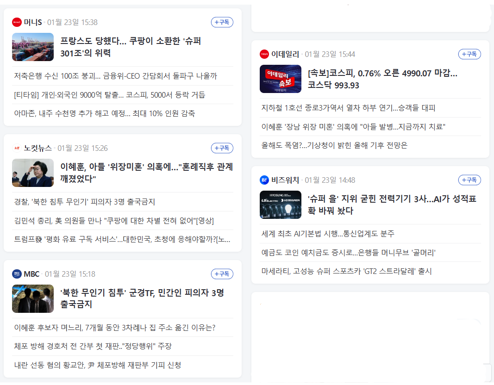Screen dimensions: 494x385
Task: Open headline '슈퍼 을 지위 굳힌 전력기기 3사'
Action: point(392,205)
